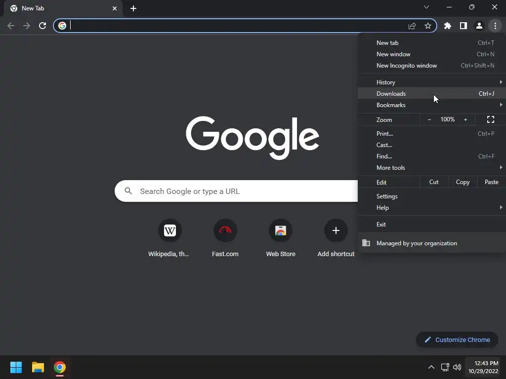Choose Exit from the menu

(x=432, y=225)
